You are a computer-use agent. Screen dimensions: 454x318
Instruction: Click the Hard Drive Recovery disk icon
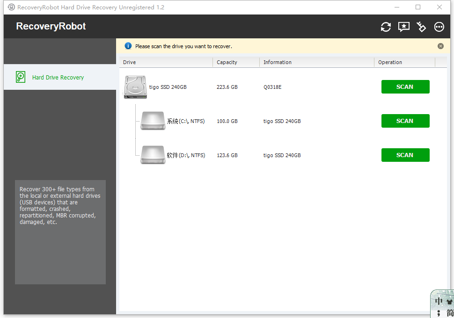pyautogui.click(x=21, y=77)
